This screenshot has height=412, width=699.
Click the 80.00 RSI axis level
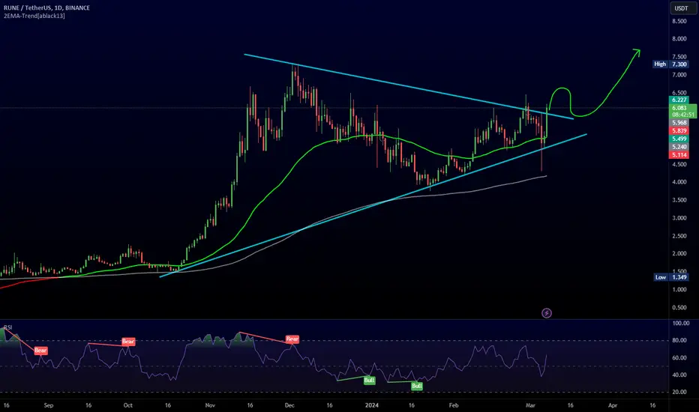pos(679,340)
